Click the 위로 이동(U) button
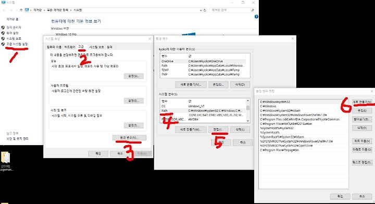 (x=362, y=141)
